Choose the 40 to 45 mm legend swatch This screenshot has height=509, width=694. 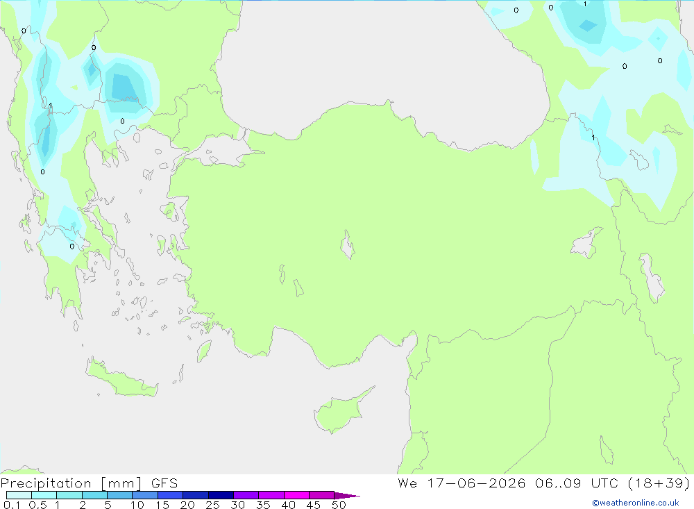click(296, 495)
